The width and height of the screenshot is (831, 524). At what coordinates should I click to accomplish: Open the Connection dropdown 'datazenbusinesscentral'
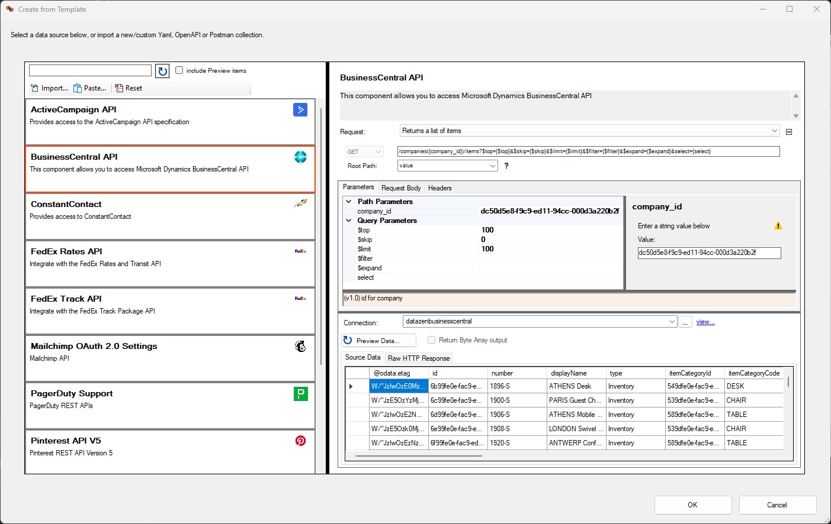click(x=540, y=322)
